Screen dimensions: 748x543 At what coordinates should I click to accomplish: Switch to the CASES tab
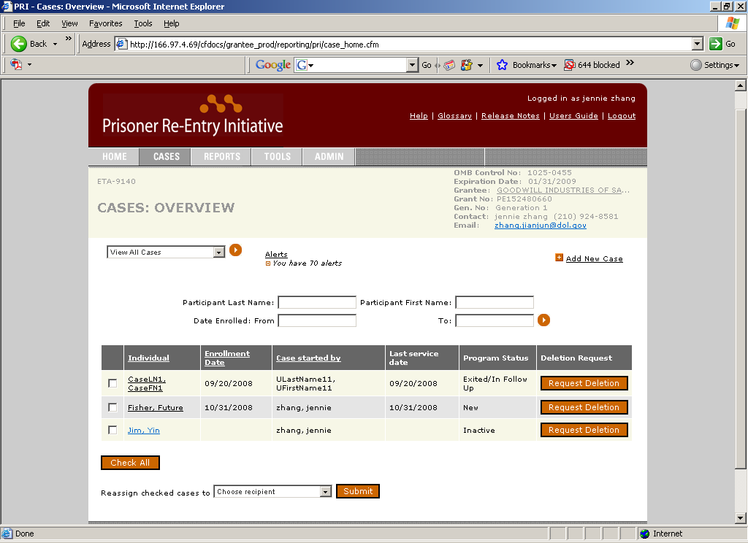[166, 156]
